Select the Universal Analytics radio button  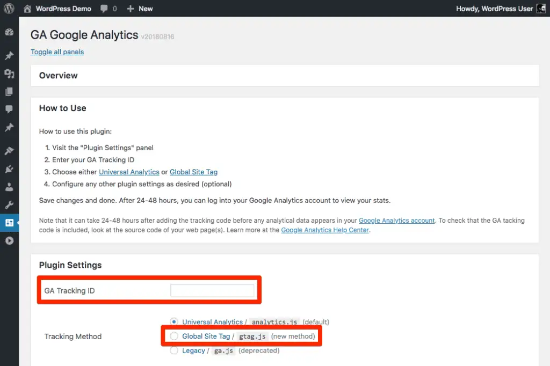173,321
